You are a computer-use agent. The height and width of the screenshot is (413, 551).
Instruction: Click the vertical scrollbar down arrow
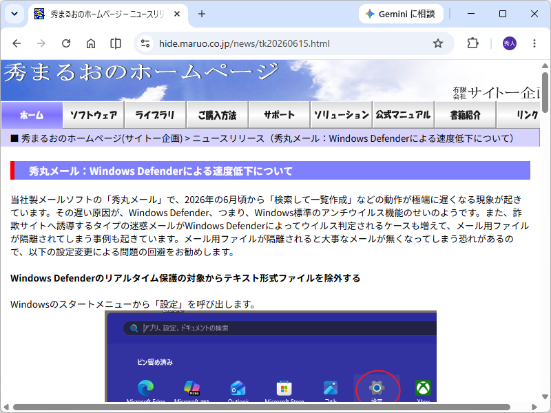(545, 397)
